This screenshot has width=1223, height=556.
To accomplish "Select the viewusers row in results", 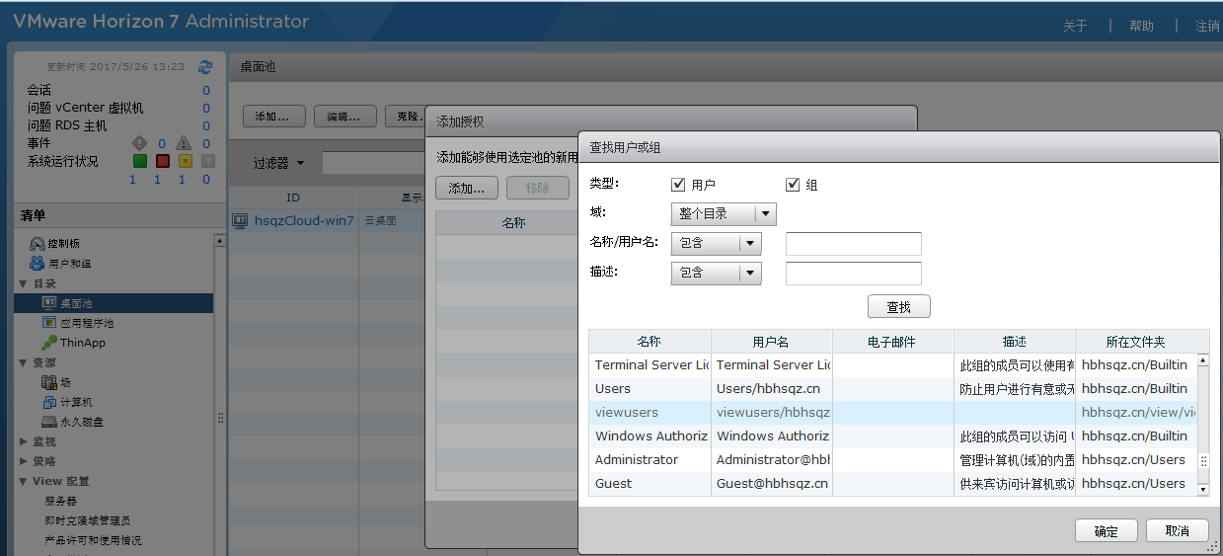I will click(x=892, y=412).
